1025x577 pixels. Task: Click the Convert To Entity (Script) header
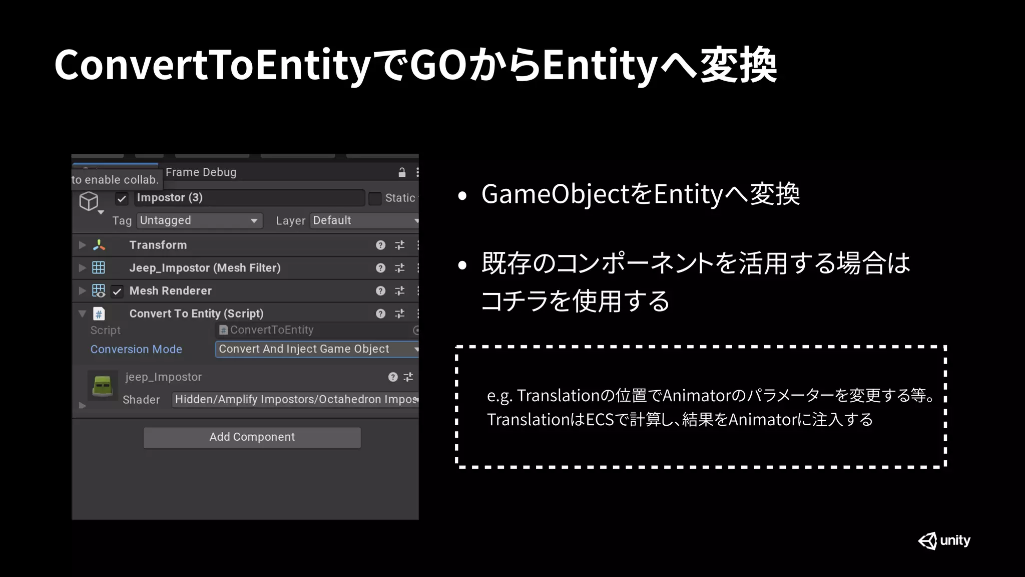(196, 314)
